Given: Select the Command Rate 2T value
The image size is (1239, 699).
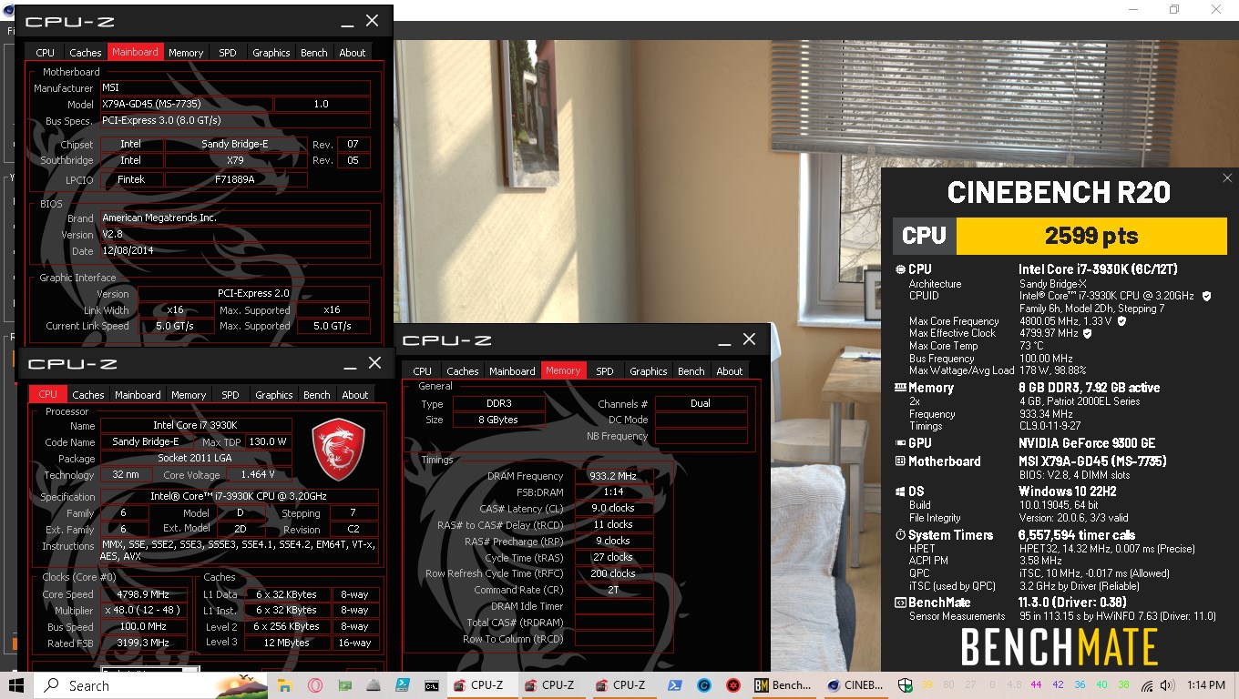Looking at the screenshot, I should [x=613, y=590].
